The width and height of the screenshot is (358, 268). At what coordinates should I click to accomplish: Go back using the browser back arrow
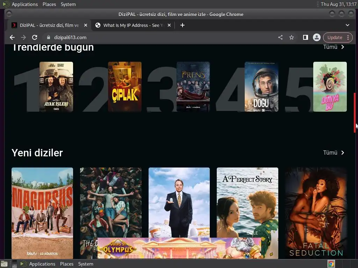coord(12,37)
